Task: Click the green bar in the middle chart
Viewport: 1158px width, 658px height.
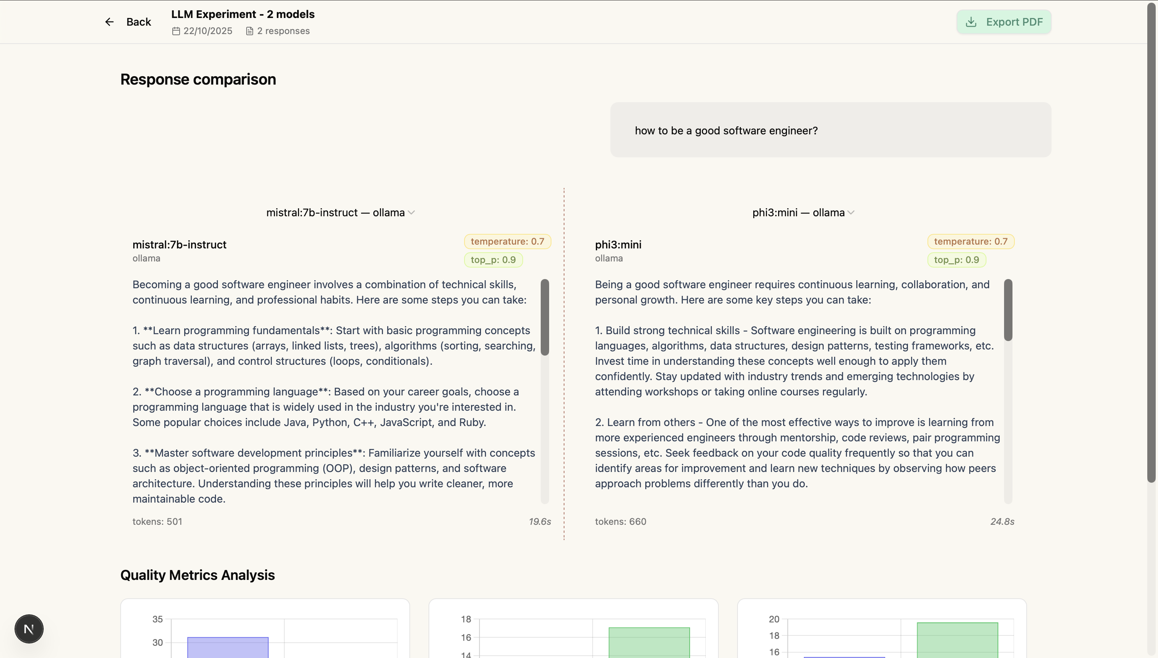Action: tap(649, 642)
